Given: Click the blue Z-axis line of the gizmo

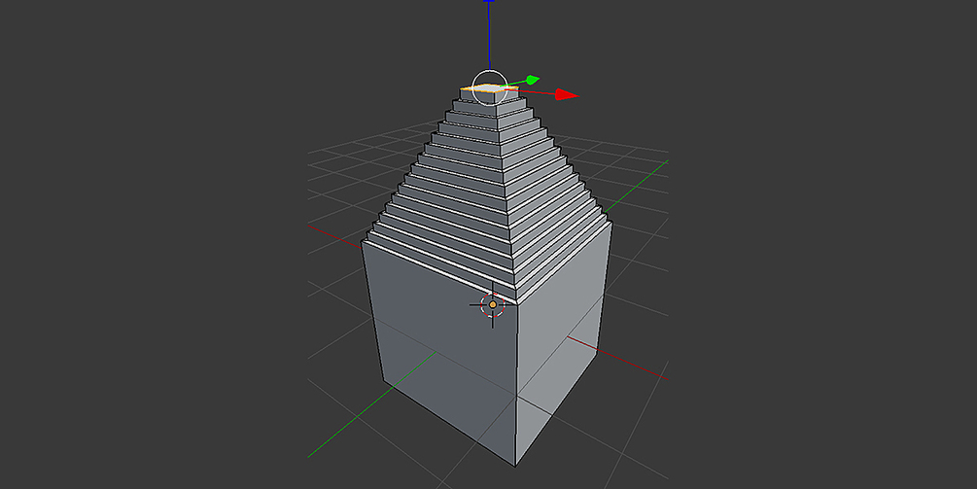Looking at the screenshot, I should (x=488, y=36).
